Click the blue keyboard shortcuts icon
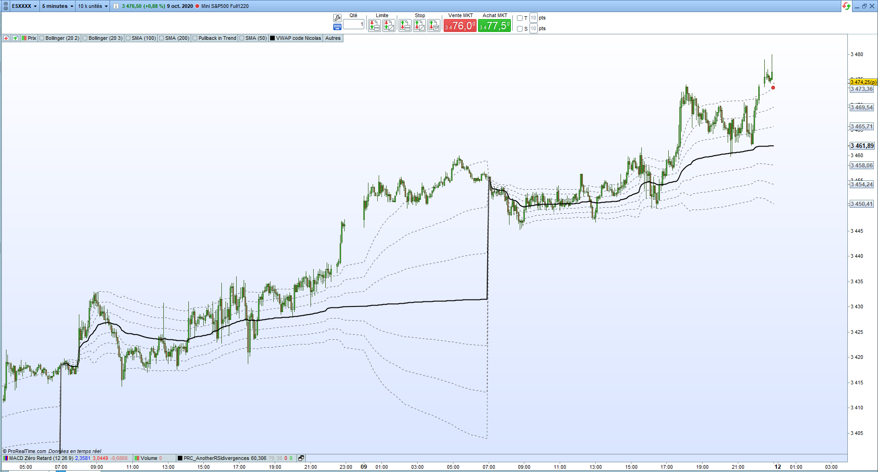The height and width of the screenshot is (472, 878). tap(337, 27)
